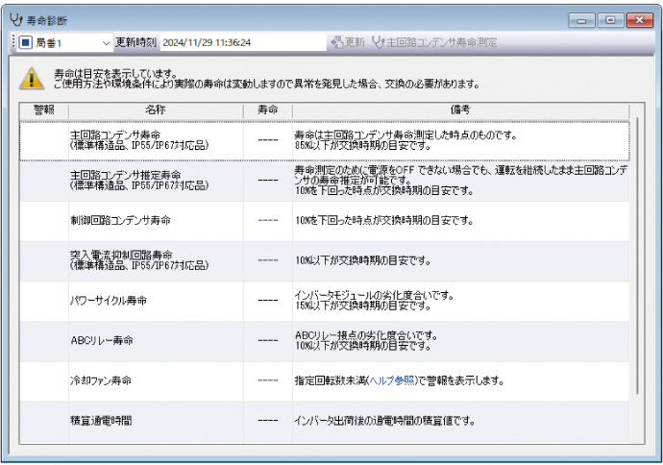This screenshot has height=465, width=663.
Task: Click the blue station icon beside 局番1
Action: pos(25,42)
